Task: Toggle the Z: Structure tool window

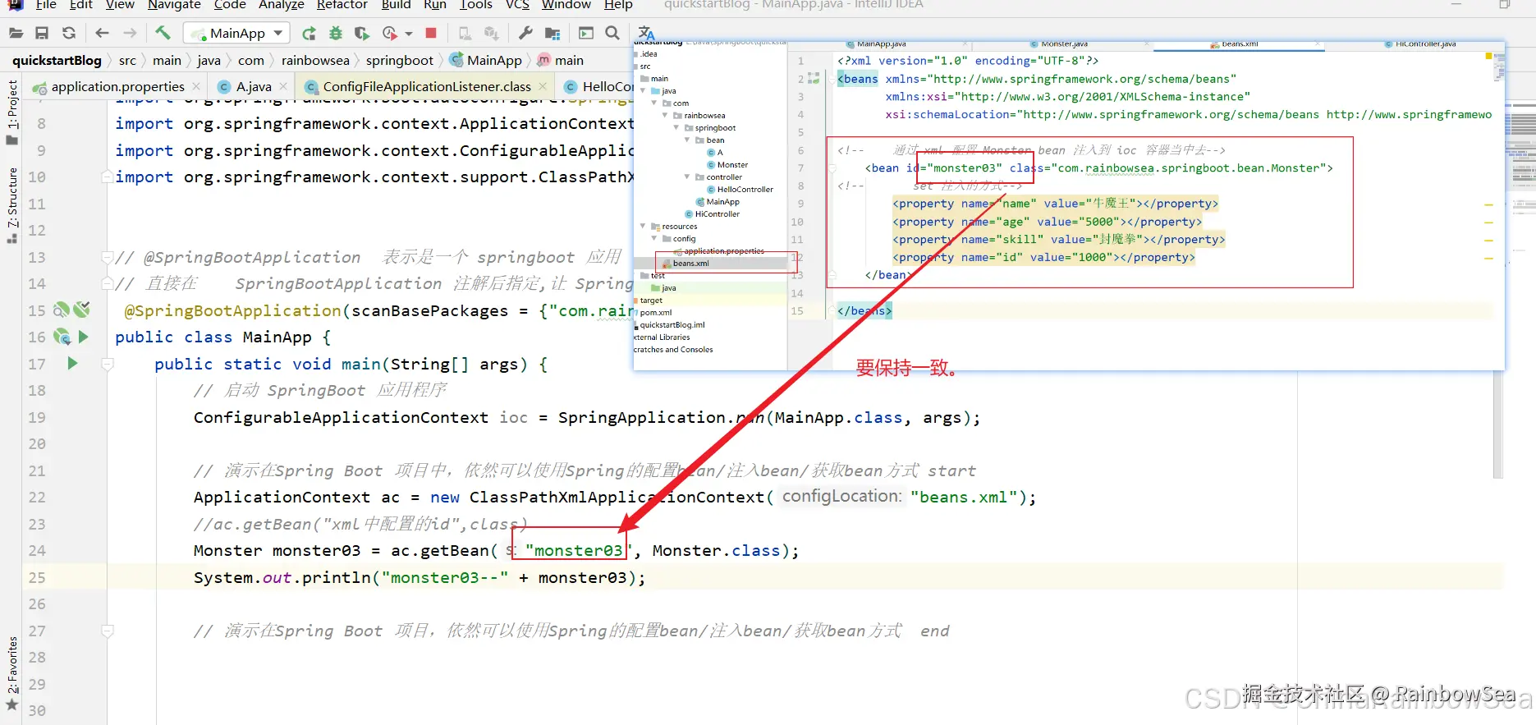Action: click(12, 205)
